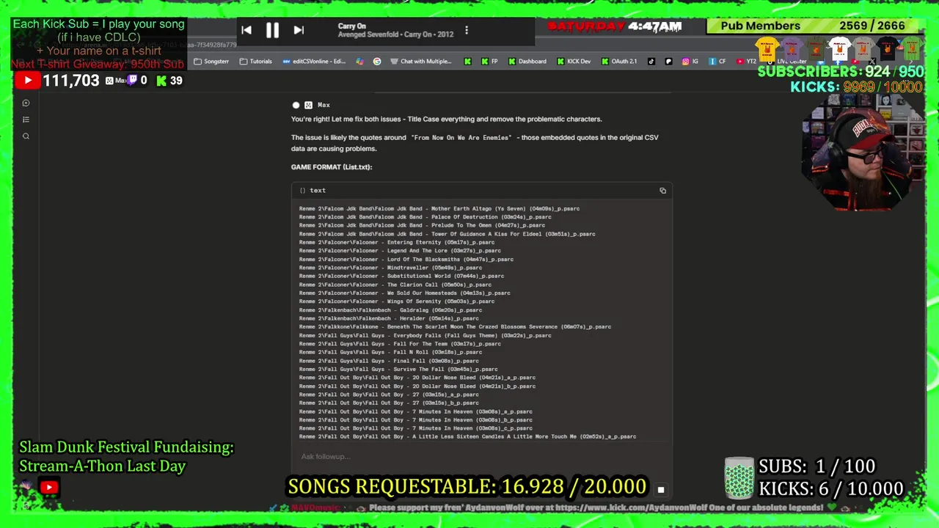The image size is (939, 528).
Task: Open the CF bookmark
Action: pos(717,62)
